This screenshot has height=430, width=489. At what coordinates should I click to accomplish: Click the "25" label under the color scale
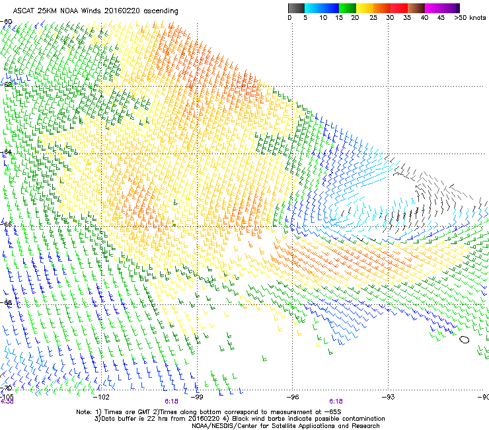[x=373, y=17]
